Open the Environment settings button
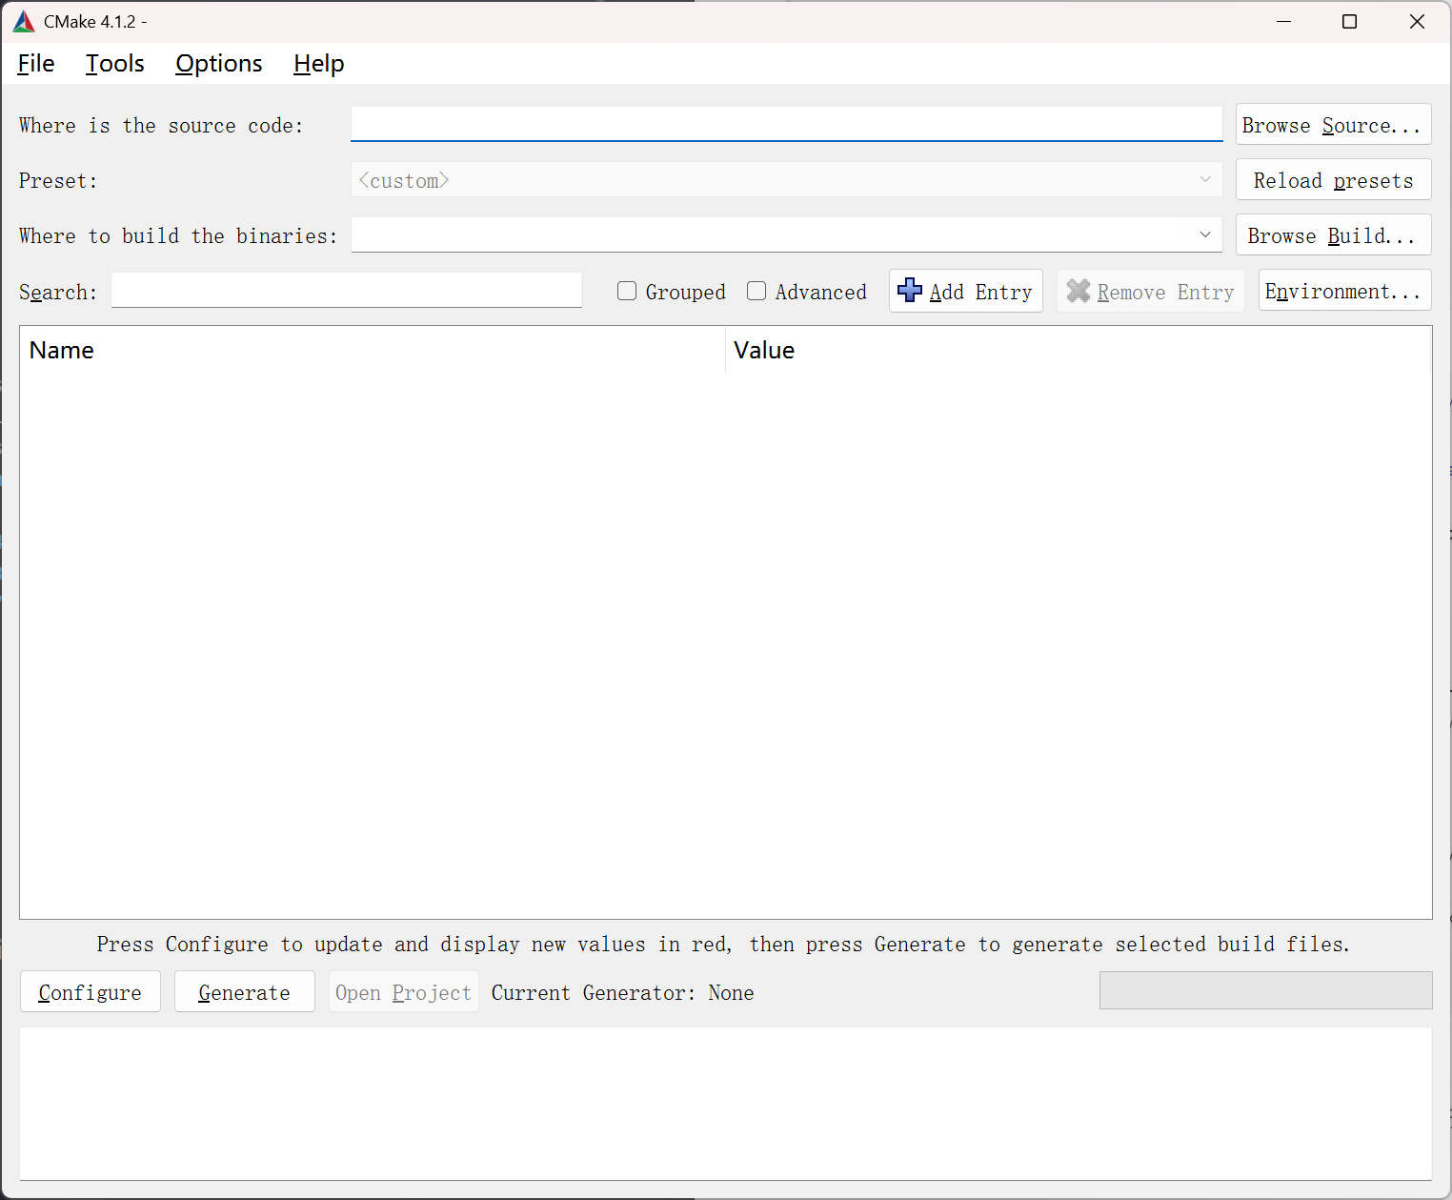 [x=1343, y=291]
